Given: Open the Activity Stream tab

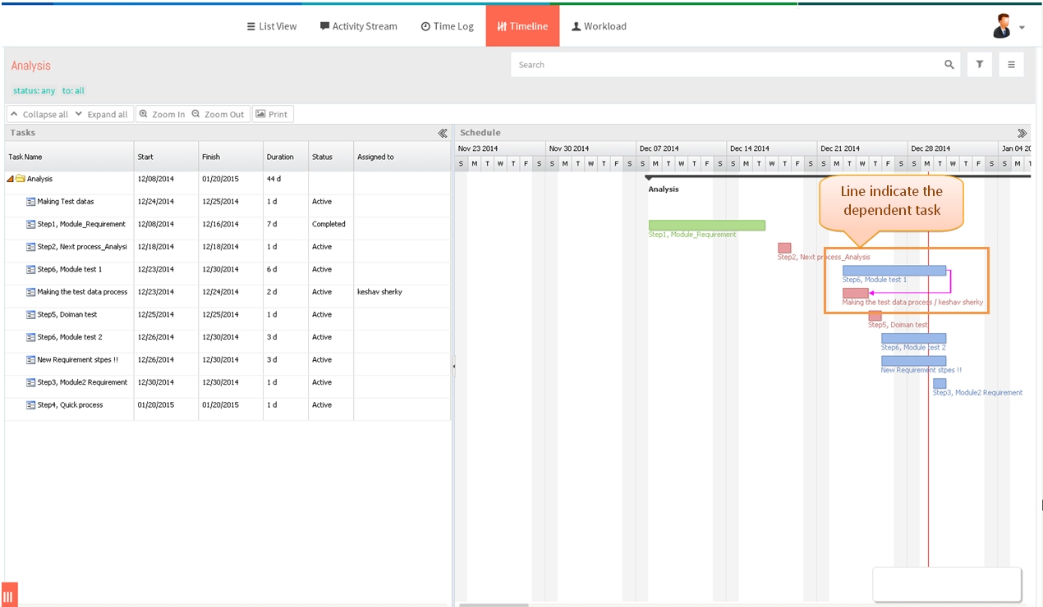Looking at the screenshot, I should (359, 26).
